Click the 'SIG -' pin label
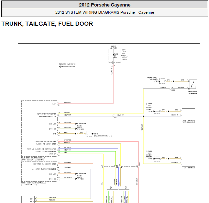The height and width of the screenshot is (203, 209). click(x=32, y=199)
